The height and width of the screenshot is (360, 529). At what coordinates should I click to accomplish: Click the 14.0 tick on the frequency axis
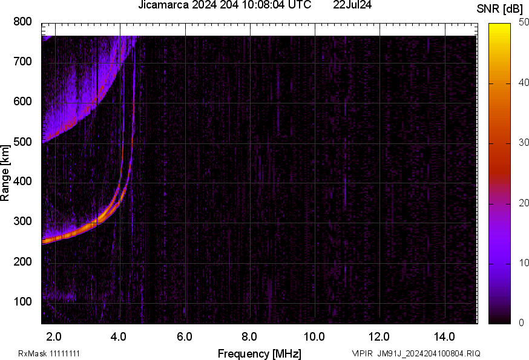tap(444, 336)
